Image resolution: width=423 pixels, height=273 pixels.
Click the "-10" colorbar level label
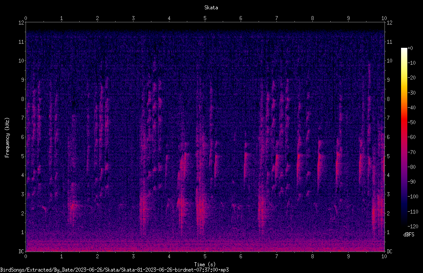(412, 63)
